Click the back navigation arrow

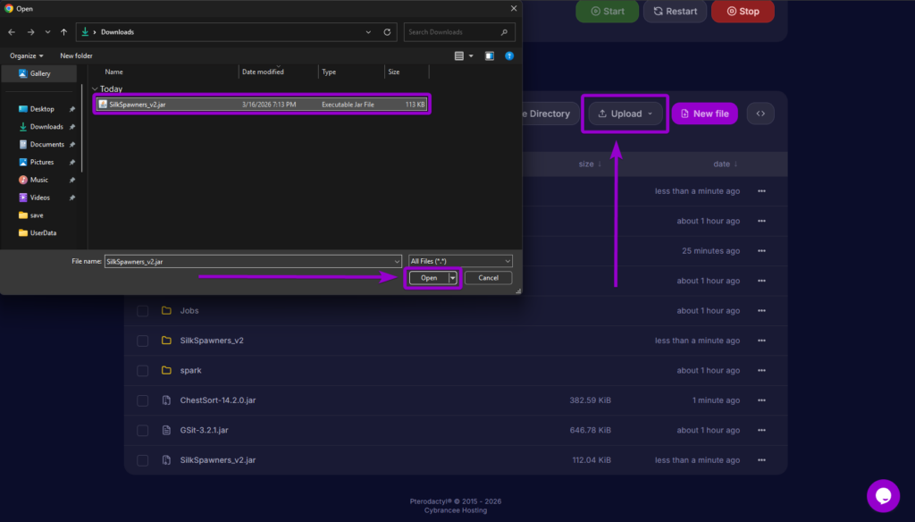point(11,31)
